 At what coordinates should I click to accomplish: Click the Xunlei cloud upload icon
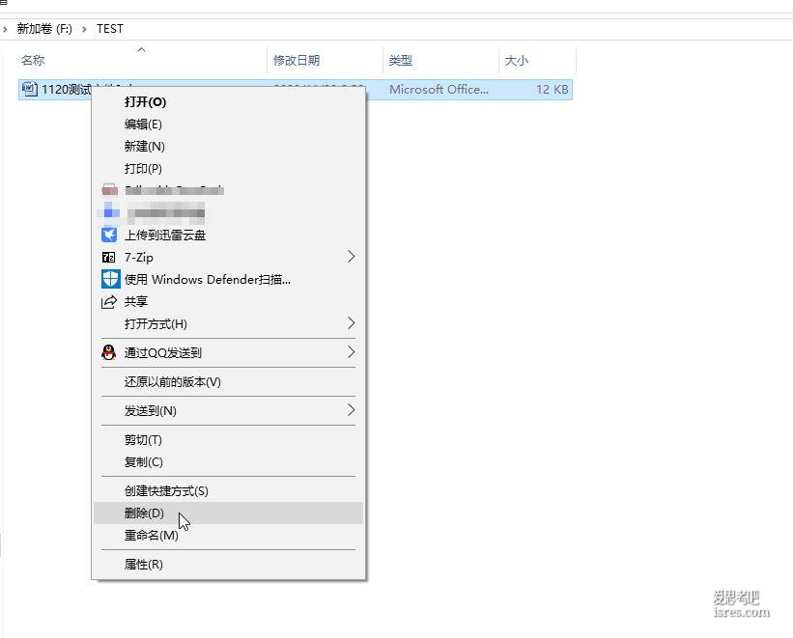point(109,236)
